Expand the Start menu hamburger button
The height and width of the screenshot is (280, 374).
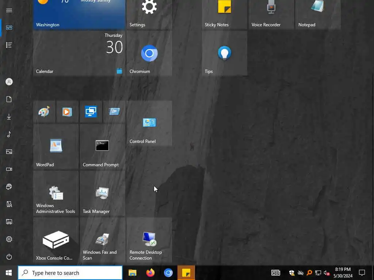point(9,10)
